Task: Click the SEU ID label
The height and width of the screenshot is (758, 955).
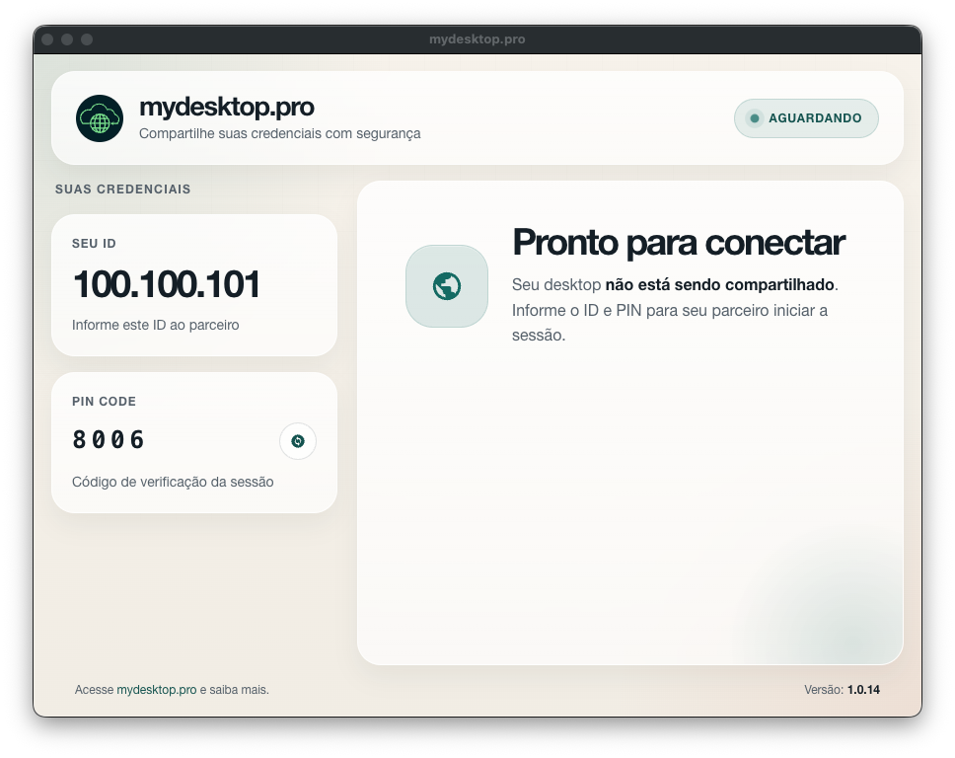Action: coord(94,243)
